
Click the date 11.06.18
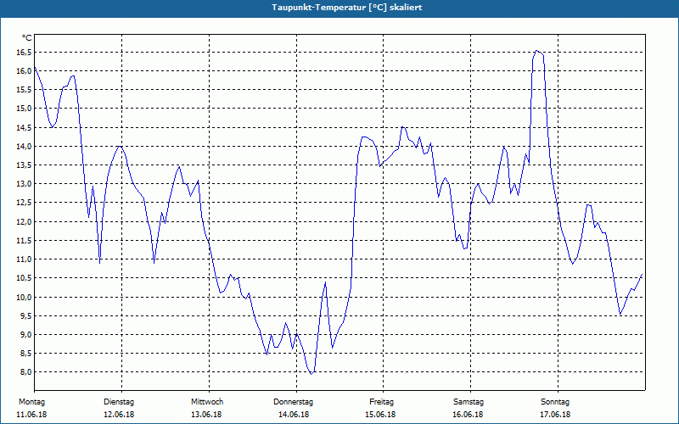[31, 415]
